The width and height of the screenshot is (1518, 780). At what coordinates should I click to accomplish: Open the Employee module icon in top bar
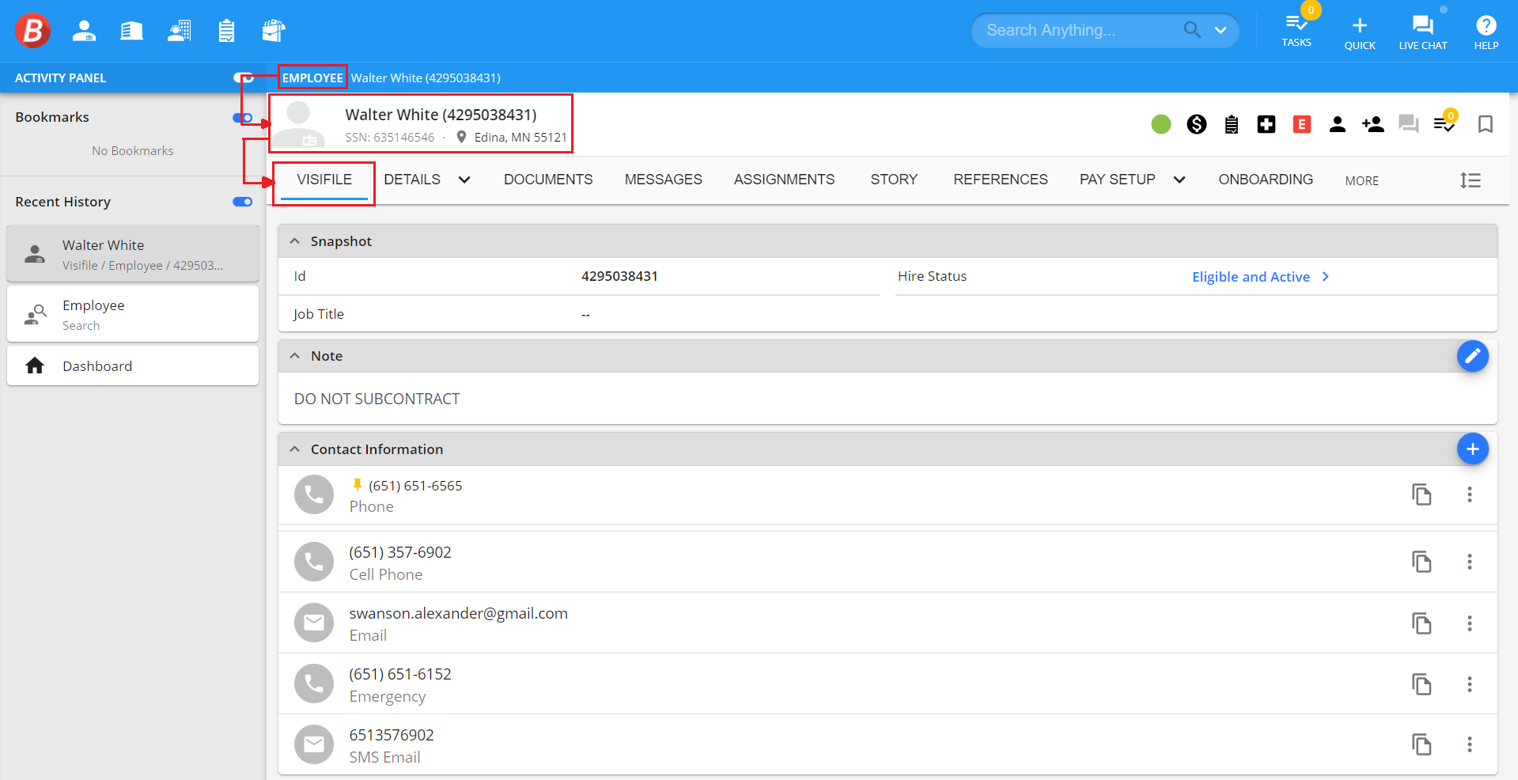[x=84, y=31]
